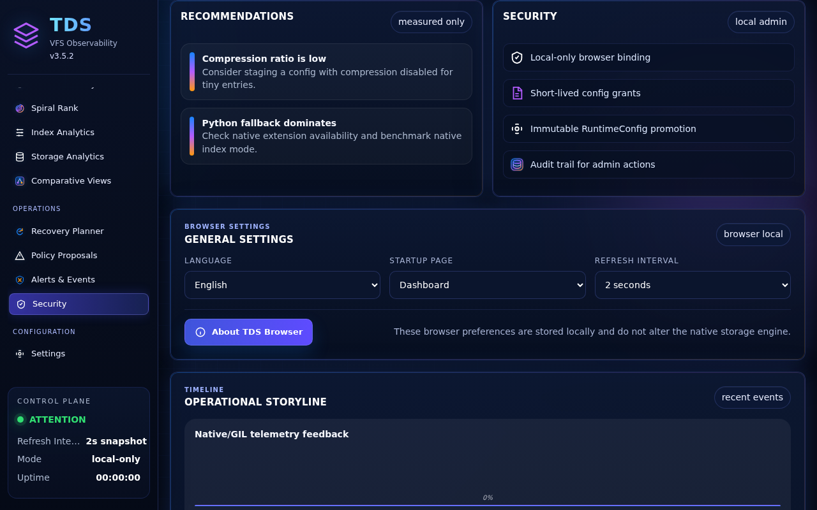Click the Recovery Planner icon

(20, 231)
